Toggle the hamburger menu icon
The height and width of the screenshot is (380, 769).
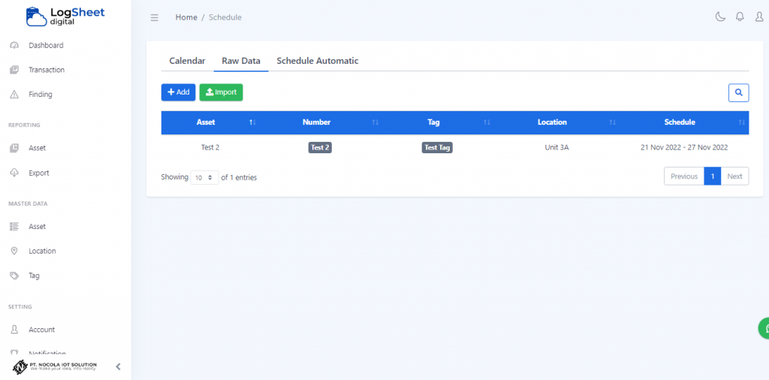[155, 18]
